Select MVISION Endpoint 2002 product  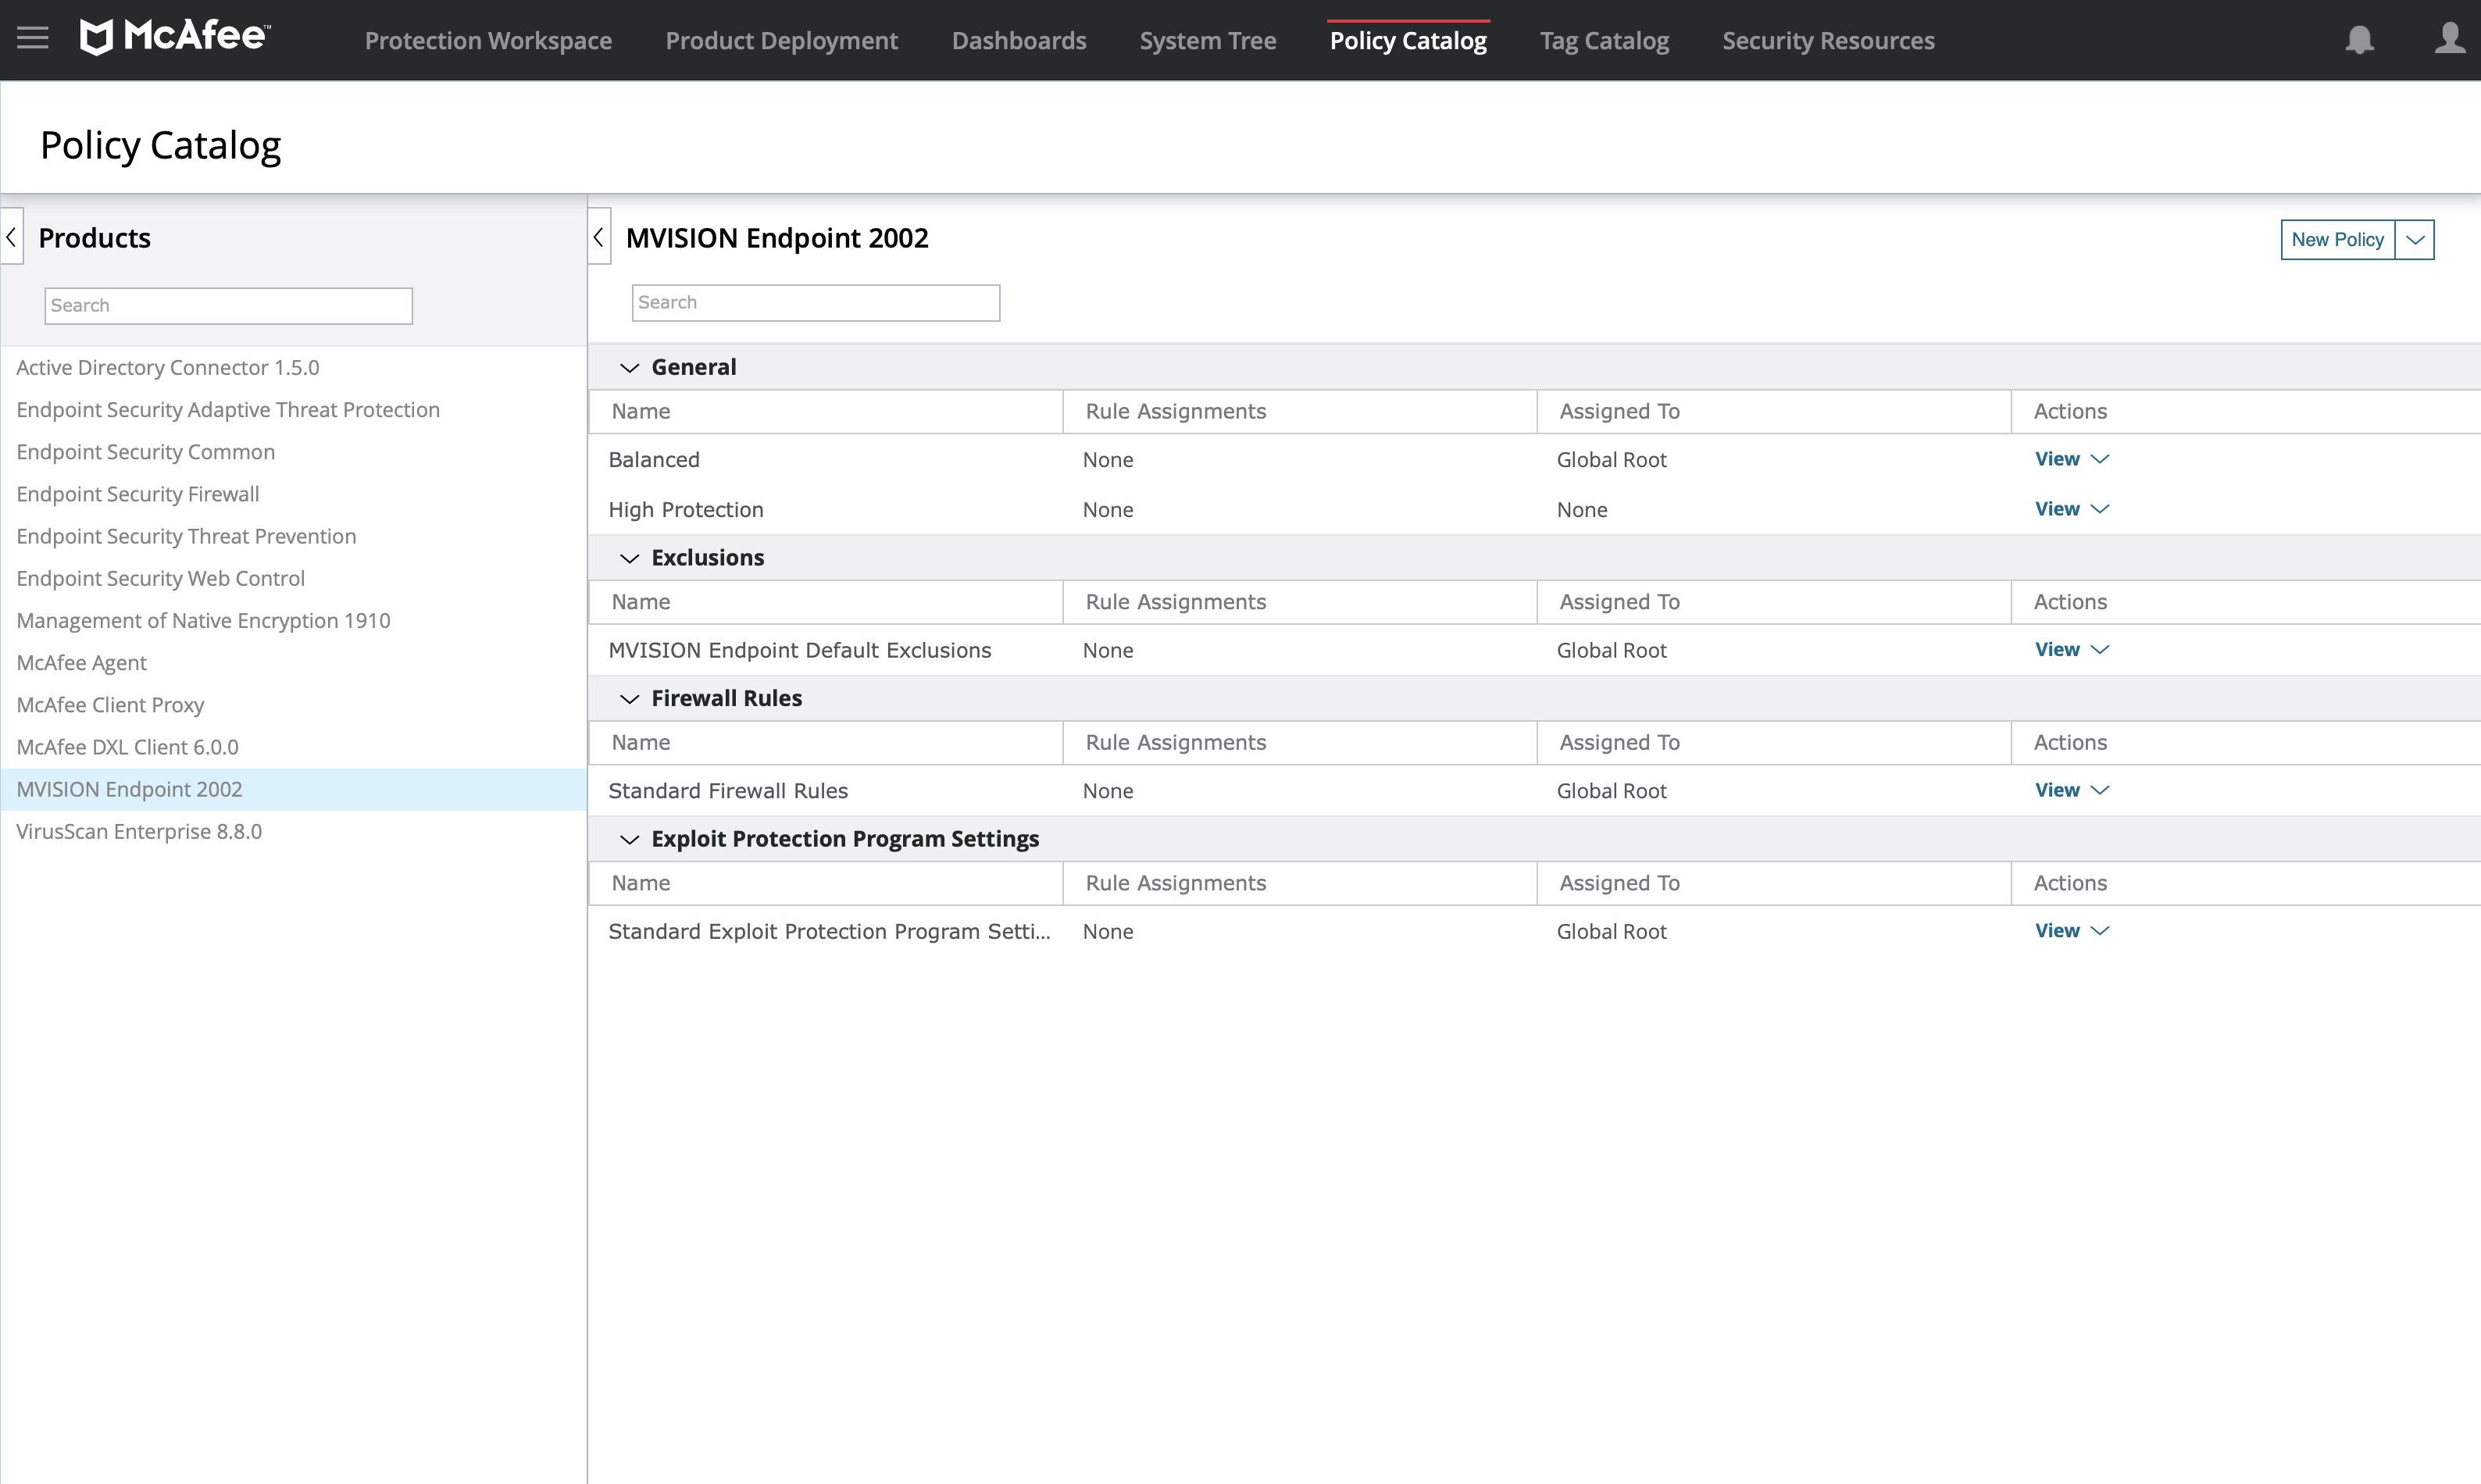[x=293, y=790]
